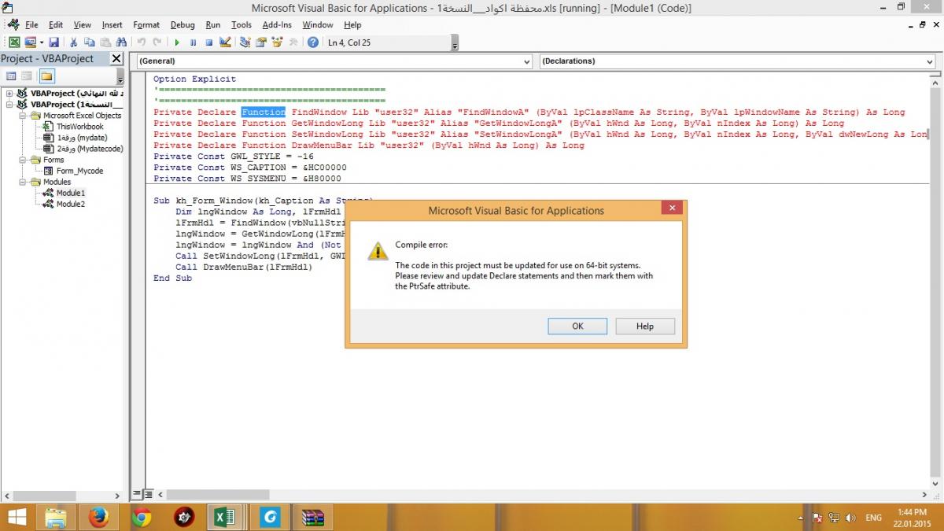Viewport: 944px width, 531px height.
Task: Open the Windows Start button
Action: pos(16,517)
